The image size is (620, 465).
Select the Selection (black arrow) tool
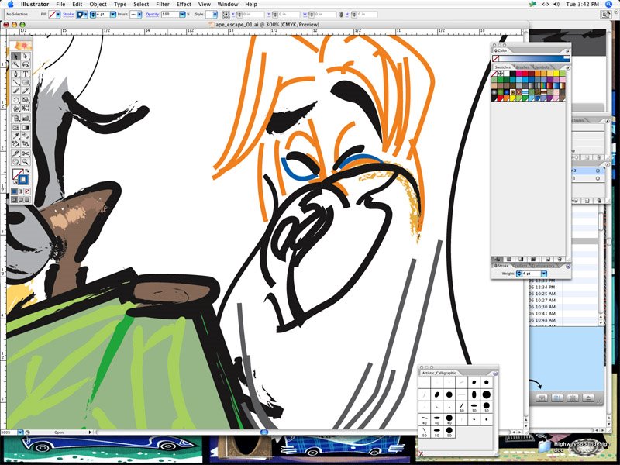(x=15, y=57)
